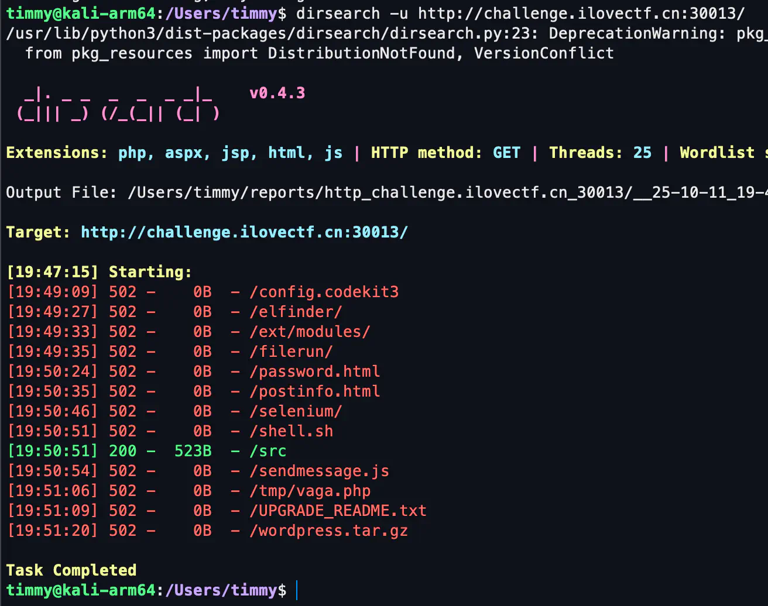The image size is (768, 606).
Task: Click the target URL in the dirsearch command
Action: point(581,13)
